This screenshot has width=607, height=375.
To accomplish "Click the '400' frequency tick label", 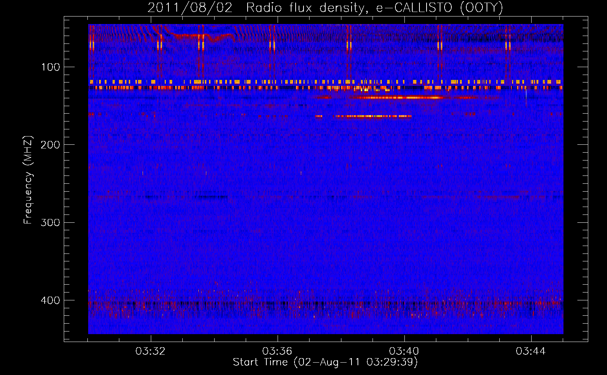I will 50,300.
